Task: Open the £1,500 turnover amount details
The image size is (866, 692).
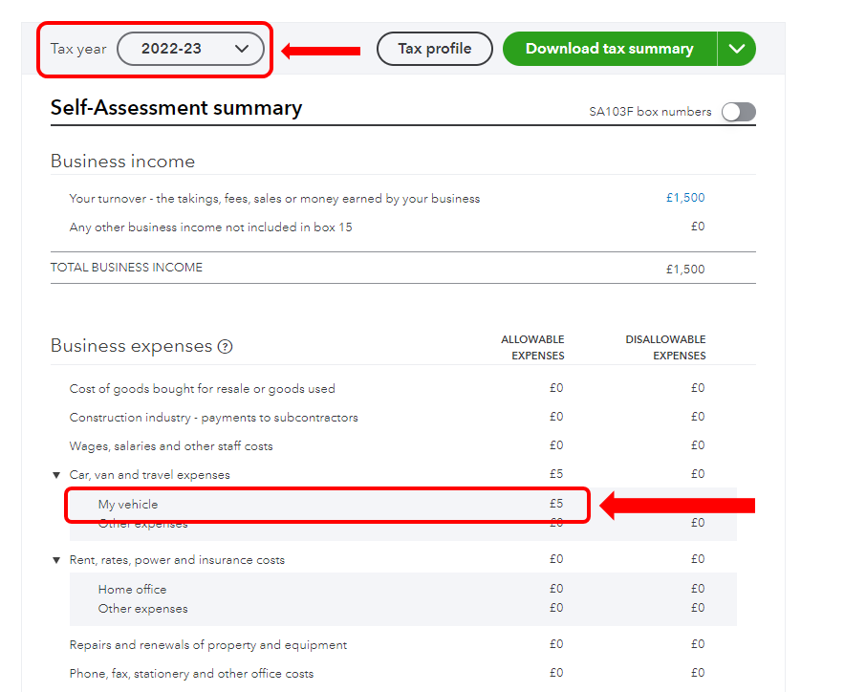Action: [x=685, y=197]
